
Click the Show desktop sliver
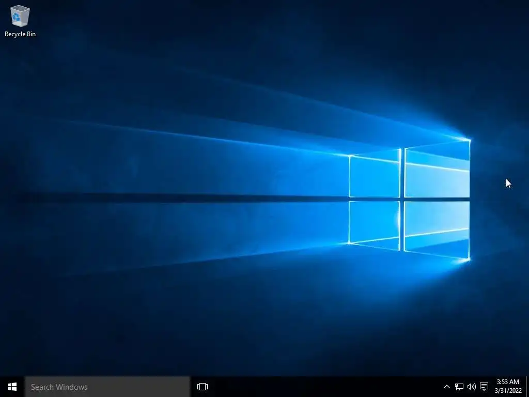tap(527, 387)
